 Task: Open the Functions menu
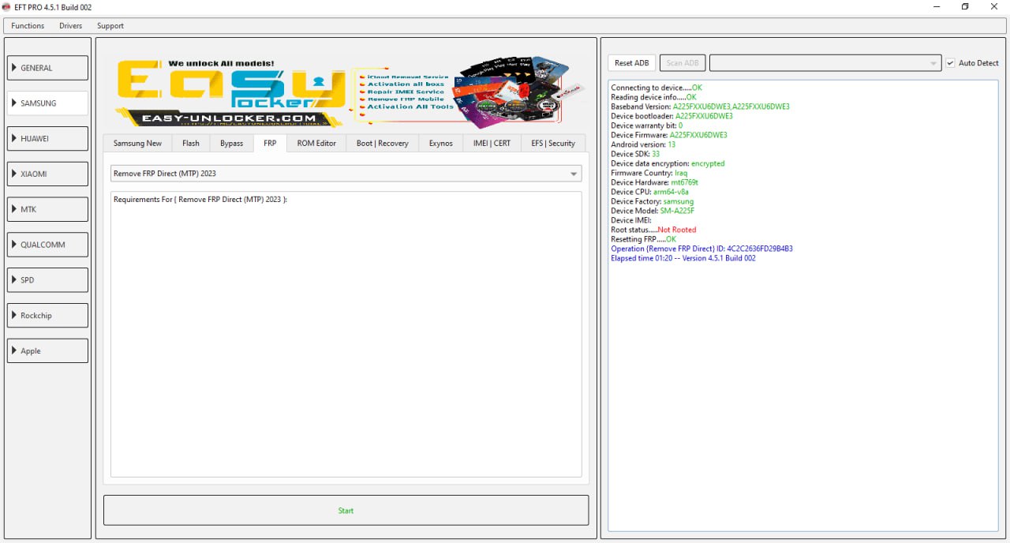(28, 26)
